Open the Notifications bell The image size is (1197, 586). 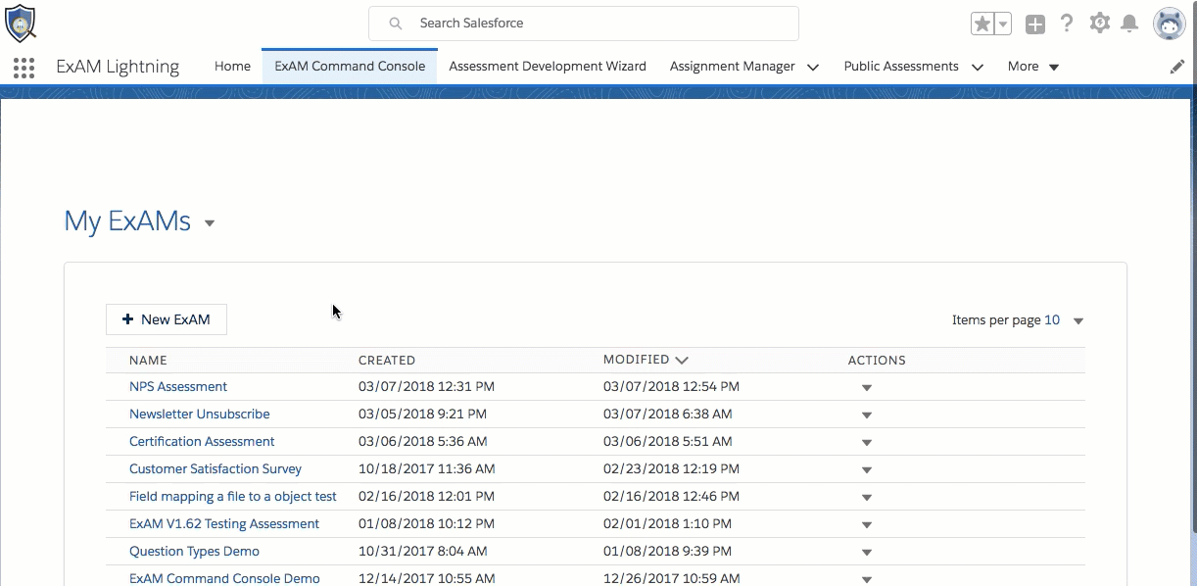pos(1129,24)
